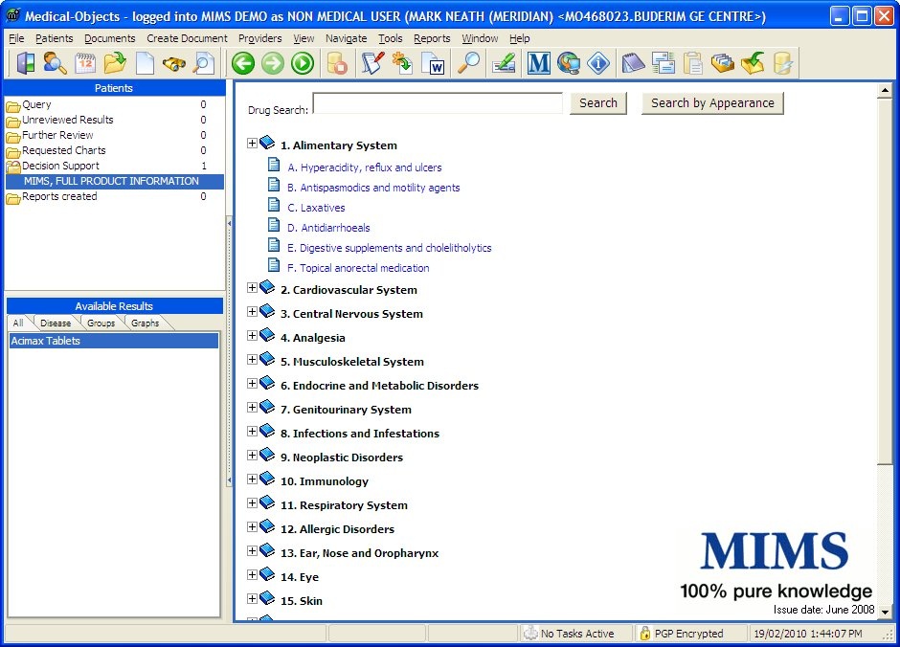Click the blue information diamond icon
Screen dimensions: 900x647
(x=598, y=63)
